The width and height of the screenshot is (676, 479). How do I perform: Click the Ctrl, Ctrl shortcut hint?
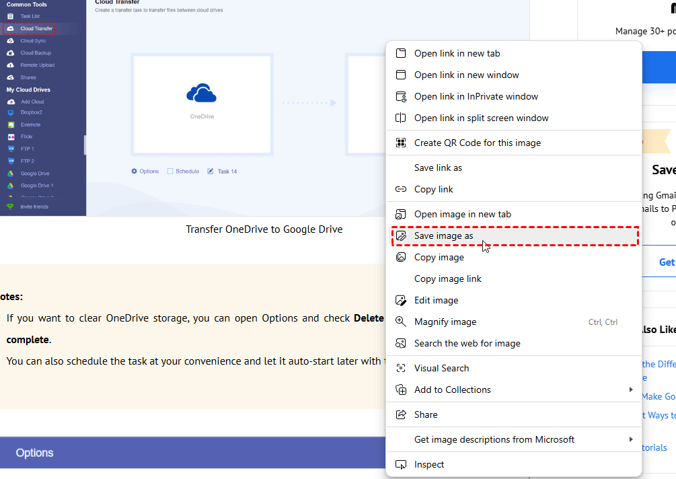603,322
